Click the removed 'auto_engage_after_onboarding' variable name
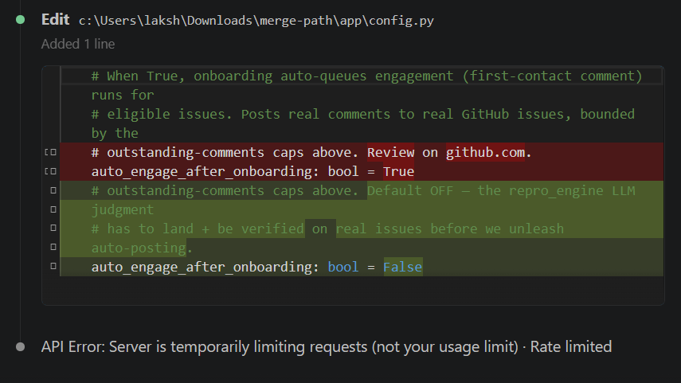The height and width of the screenshot is (383, 681). click(202, 171)
